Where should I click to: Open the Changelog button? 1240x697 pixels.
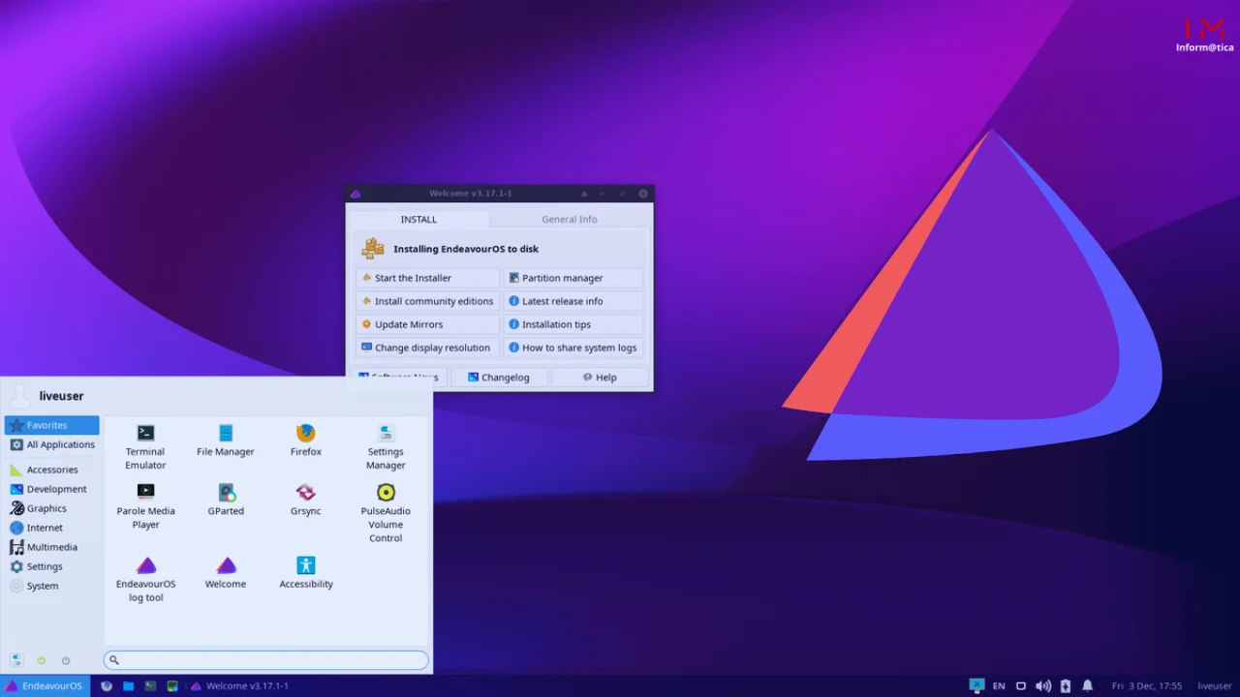[x=499, y=378]
